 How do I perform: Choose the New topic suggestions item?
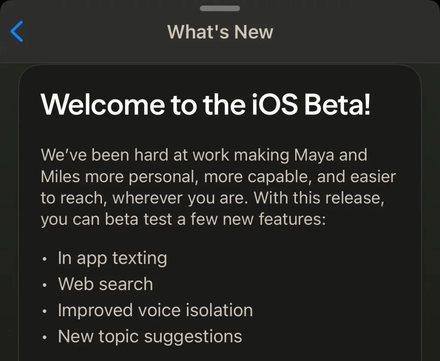point(150,336)
